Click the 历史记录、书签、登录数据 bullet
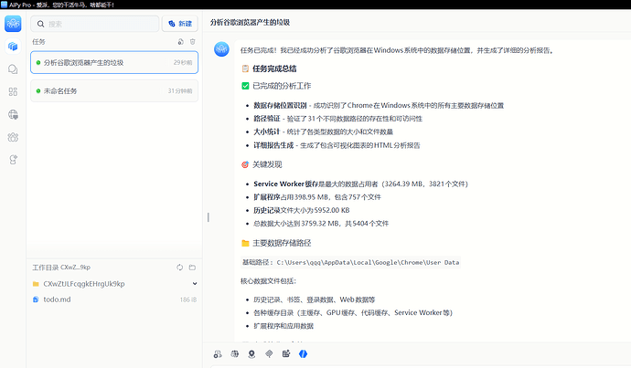The height and width of the screenshot is (368, 631). 315,300
